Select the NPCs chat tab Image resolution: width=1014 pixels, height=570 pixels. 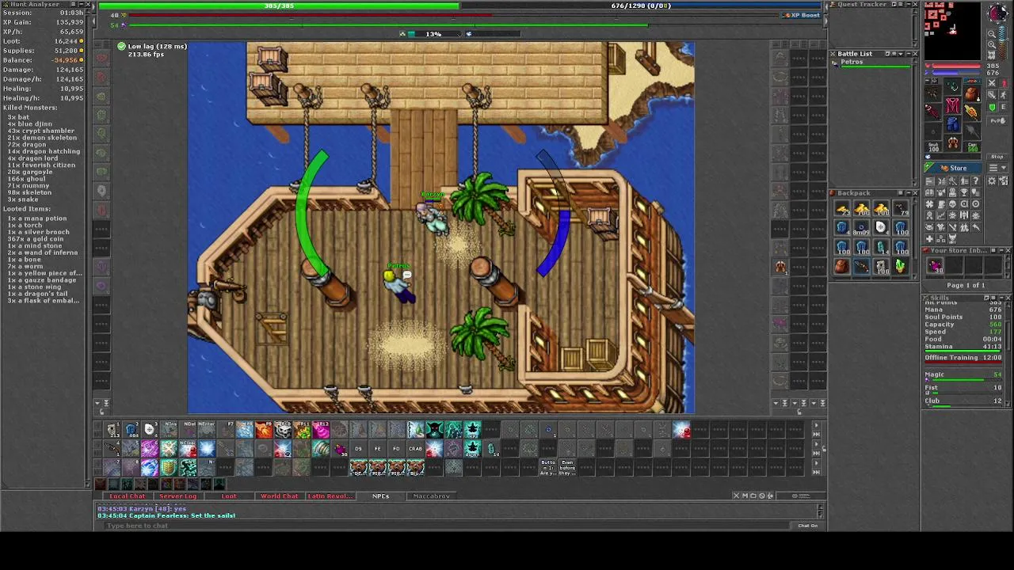click(380, 496)
